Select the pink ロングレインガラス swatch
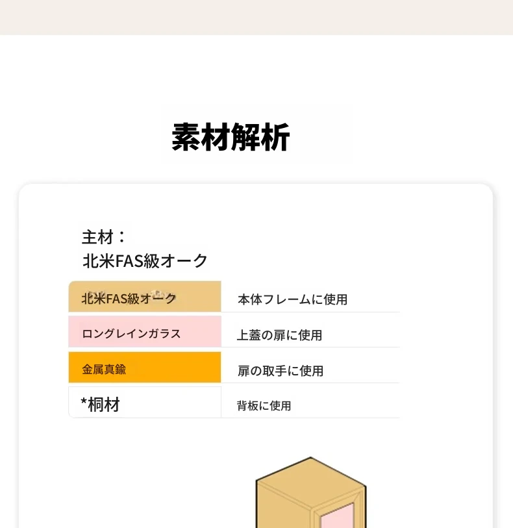Viewport: 513px width, 528px height. [144, 333]
